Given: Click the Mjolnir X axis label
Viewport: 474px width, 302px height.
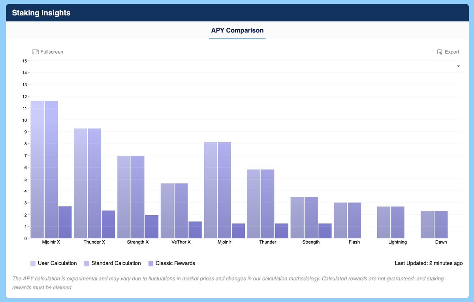Looking at the screenshot, I should tap(51, 242).
